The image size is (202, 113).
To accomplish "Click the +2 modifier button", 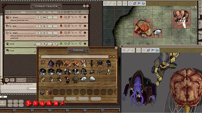I will (15, 101).
